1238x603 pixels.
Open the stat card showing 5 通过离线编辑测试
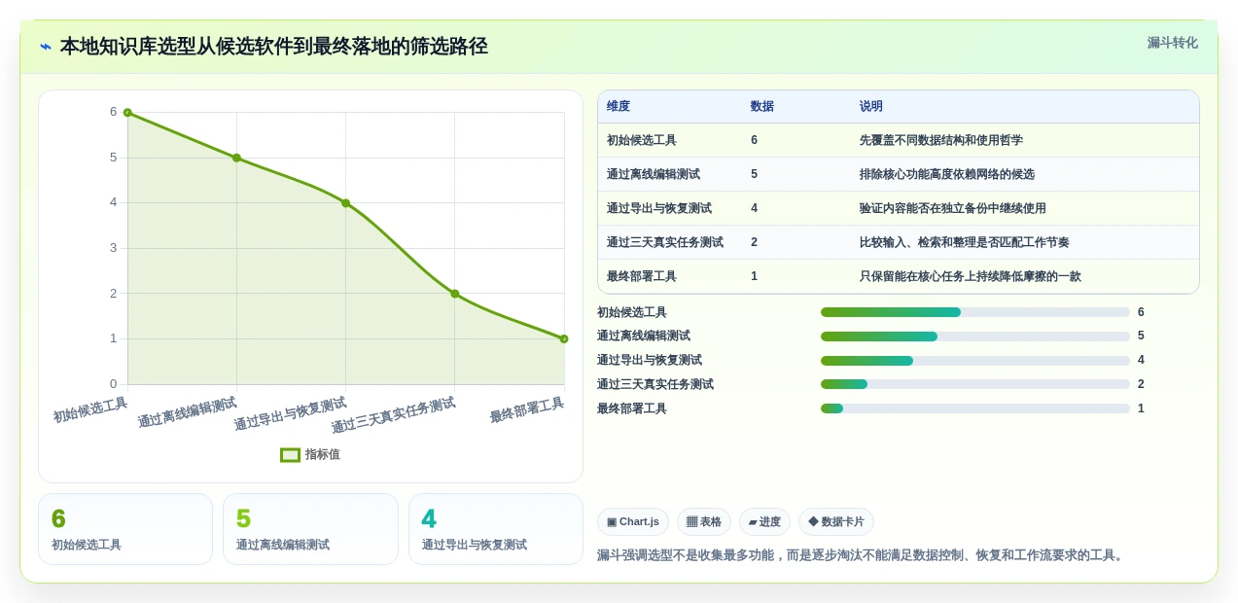pyautogui.click(x=310, y=529)
